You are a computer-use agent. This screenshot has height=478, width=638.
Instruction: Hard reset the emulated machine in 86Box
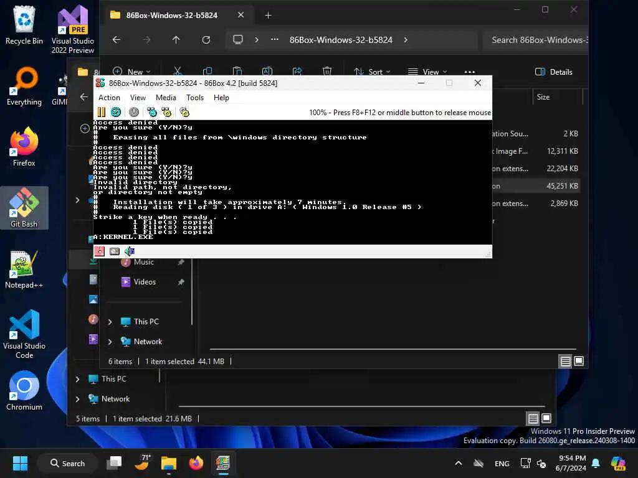click(116, 112)
